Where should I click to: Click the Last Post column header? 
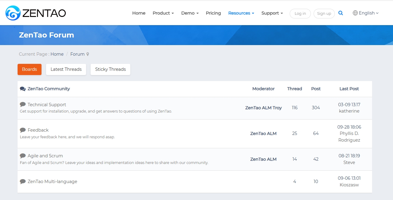pyautogui.click(x=349, y=89)
